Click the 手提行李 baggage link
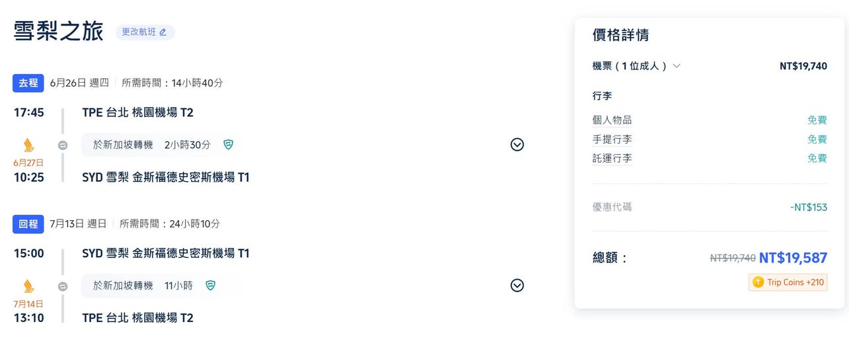The image size is (849, 357). pos(612,139)
